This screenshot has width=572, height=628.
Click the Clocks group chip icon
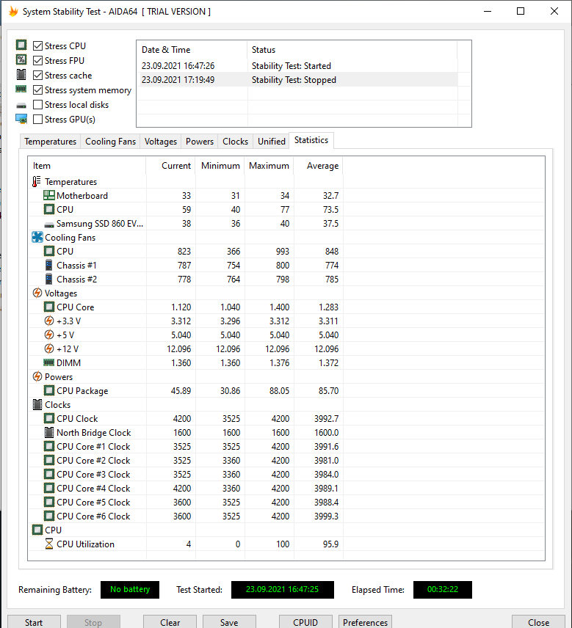[x=37, y=404]
